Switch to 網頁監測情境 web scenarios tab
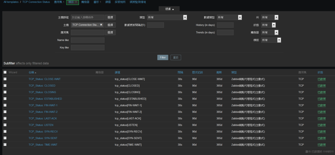The width and height of the screenshot is (335, 155). [138, 2]
